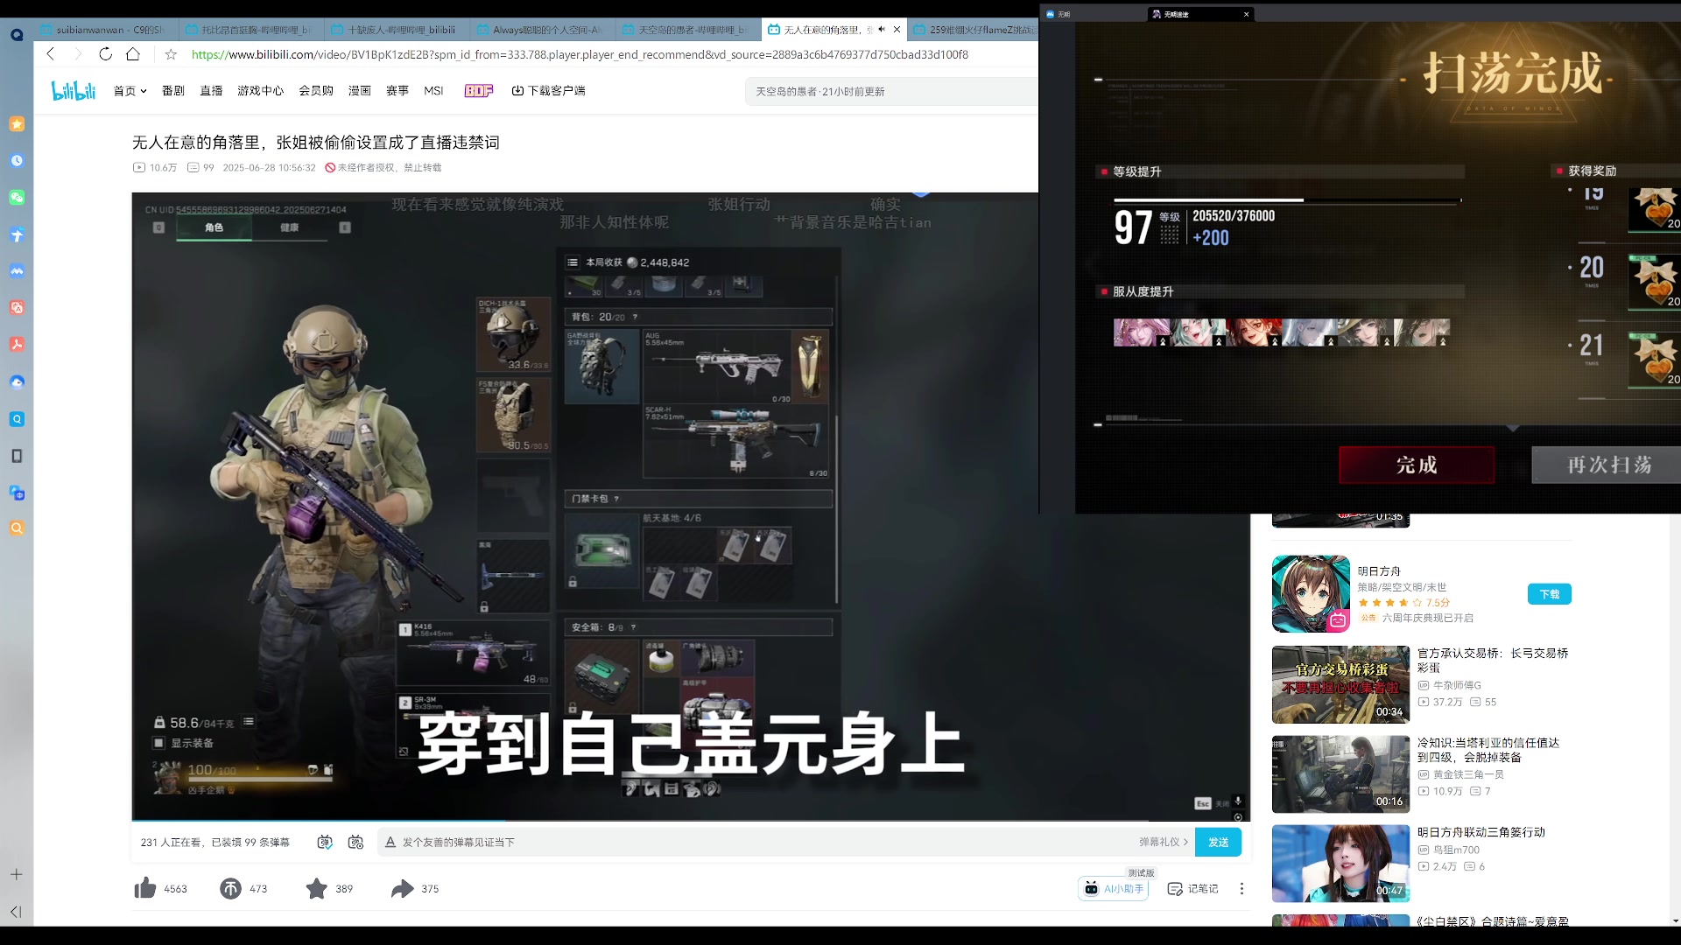The image size is (1681, 945).
Task: Switch to Always聪聪的个人空间 tab
Action: pyautogui.click(x=543, y=30)
